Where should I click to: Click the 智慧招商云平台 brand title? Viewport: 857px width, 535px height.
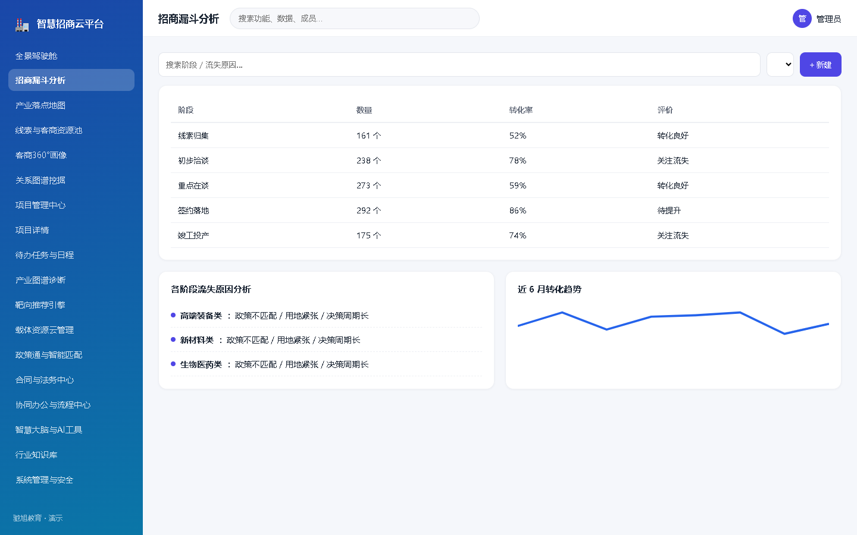coord(70,24)
